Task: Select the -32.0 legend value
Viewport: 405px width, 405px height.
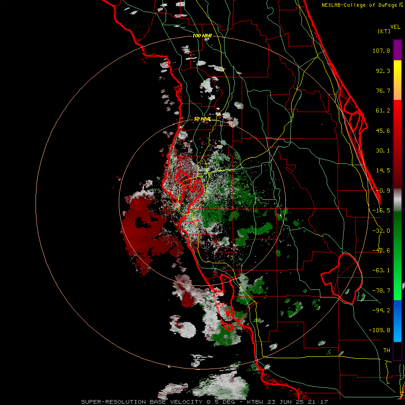Action: coord(381,231)
